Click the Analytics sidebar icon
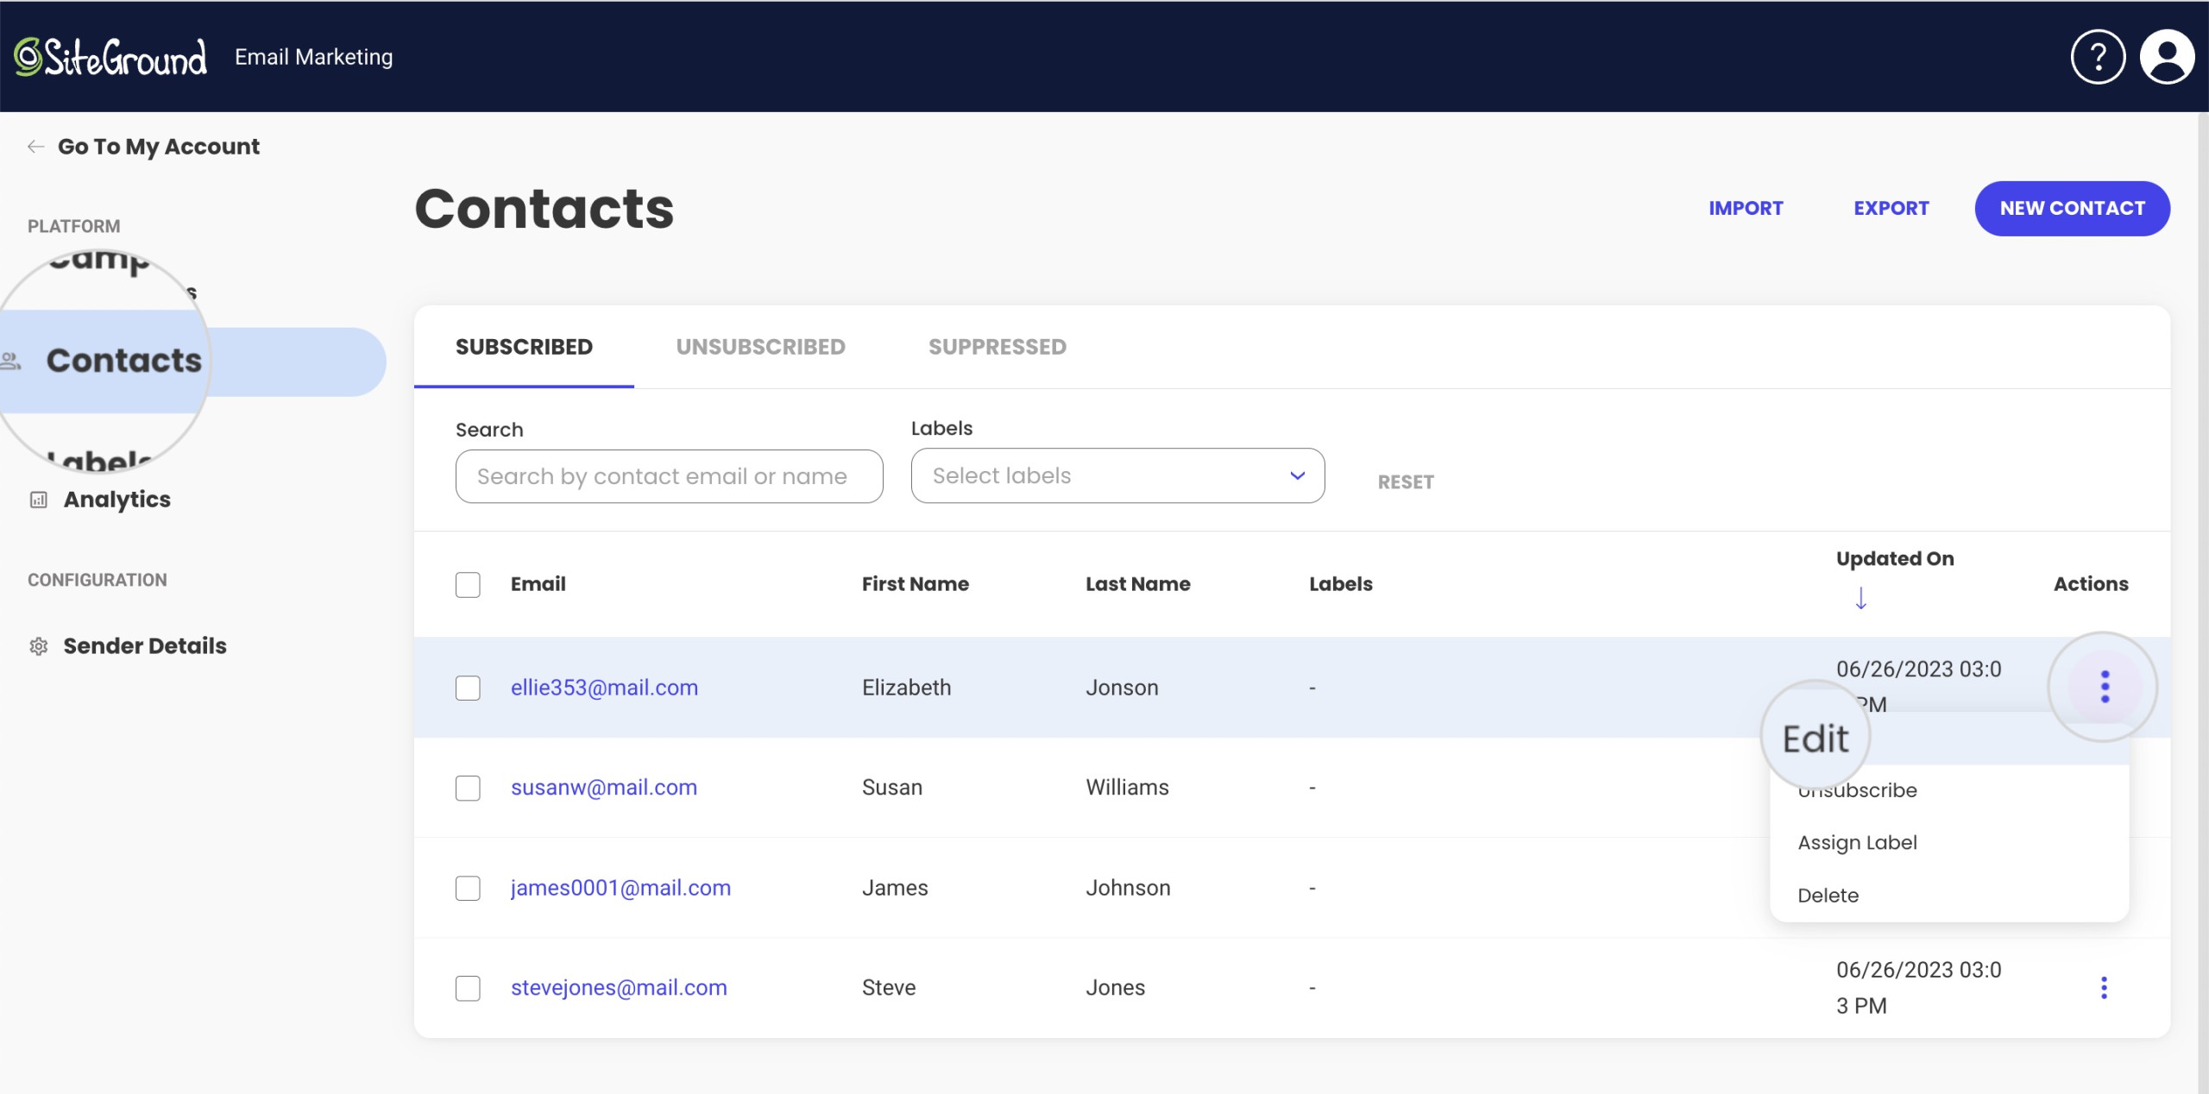Screen dimensions: 2209x1094 [38, 500]
